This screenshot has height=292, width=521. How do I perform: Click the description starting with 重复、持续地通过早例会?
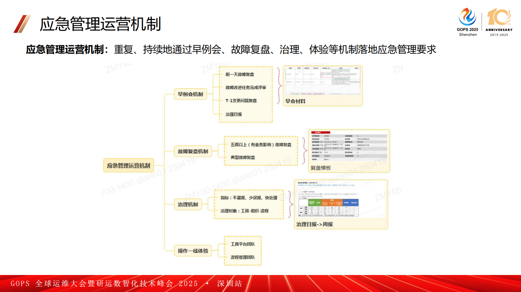(275, 49)
